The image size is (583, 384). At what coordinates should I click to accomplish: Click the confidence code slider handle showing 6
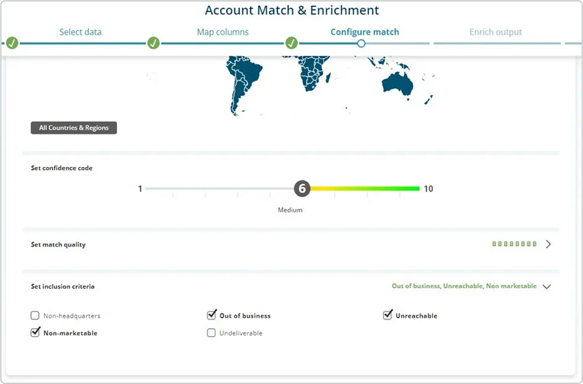302,189
